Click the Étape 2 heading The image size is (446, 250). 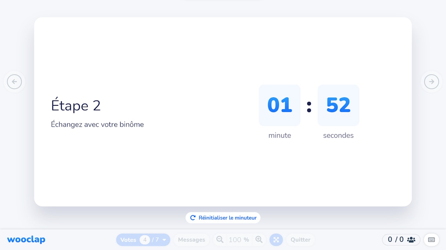76,105
